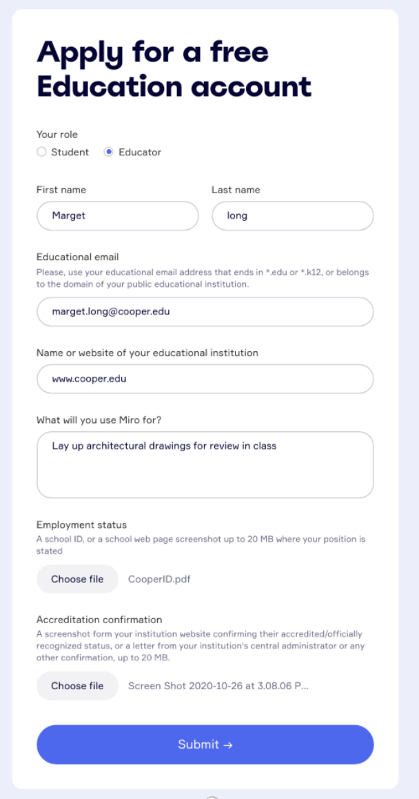Click the institution website field with www.cooper.edu
419x799 pixels.
[205, 379]
